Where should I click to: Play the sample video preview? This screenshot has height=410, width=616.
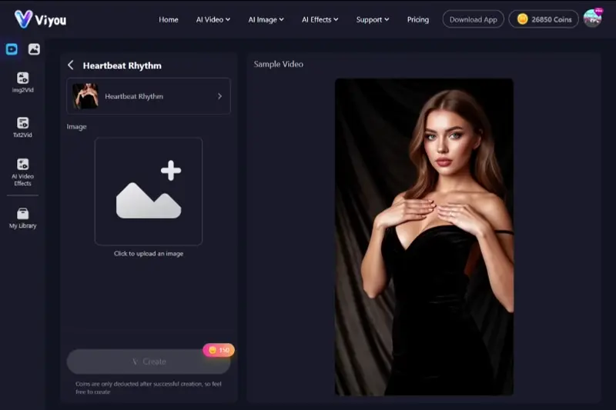[x=424, y=237]
